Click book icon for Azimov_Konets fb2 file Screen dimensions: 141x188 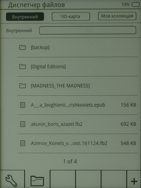(23, 143)
